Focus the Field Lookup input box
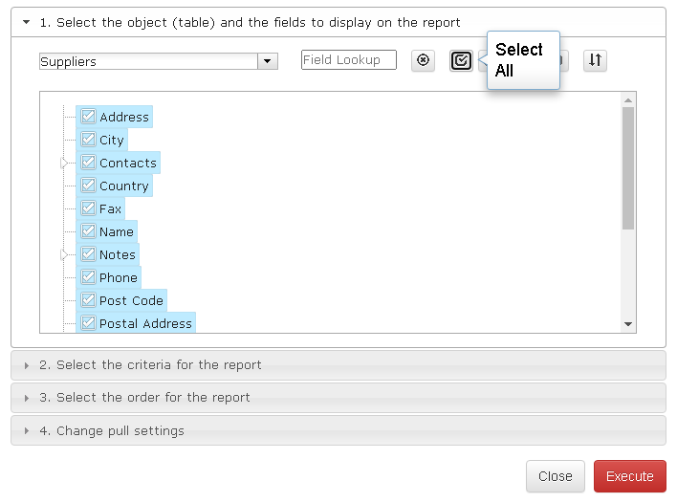The width and height of the screenshot is (677, 503). pos(349,60)
